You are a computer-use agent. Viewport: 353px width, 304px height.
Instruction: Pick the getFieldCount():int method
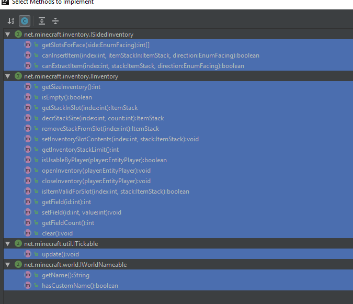click(68, 223)
